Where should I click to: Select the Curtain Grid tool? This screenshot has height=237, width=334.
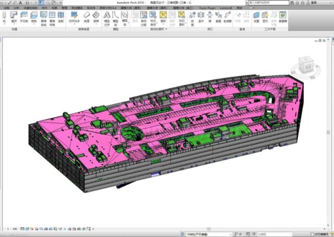click(x=52, y=19)
